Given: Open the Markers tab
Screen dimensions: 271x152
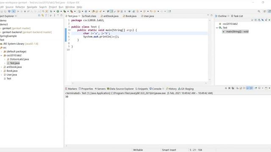Looking at the screenshot, I should tap(71, 89).
